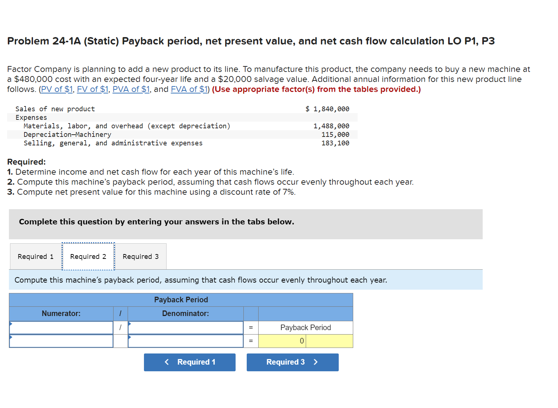Open the first Numerator dropdown cell

point(61,328)
